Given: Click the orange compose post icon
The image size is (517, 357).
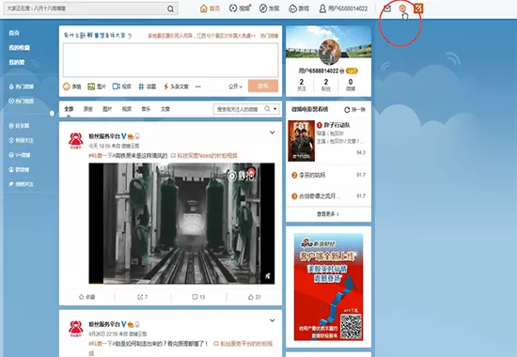Looking at the screenshot, I should point(418,8).
